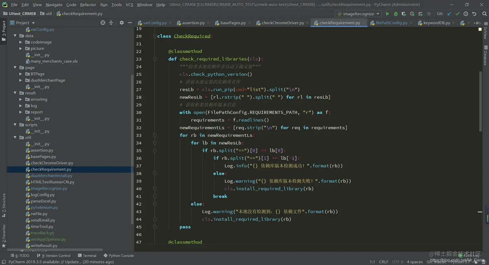Click the Git update project blue arrow
Viewport: 489px width, 265px height.
click(449, 14)
